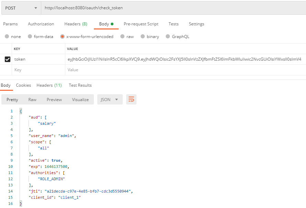Open the response Cookies tab
The height and width of the screenshot is (208, 306).
point(23,85)
